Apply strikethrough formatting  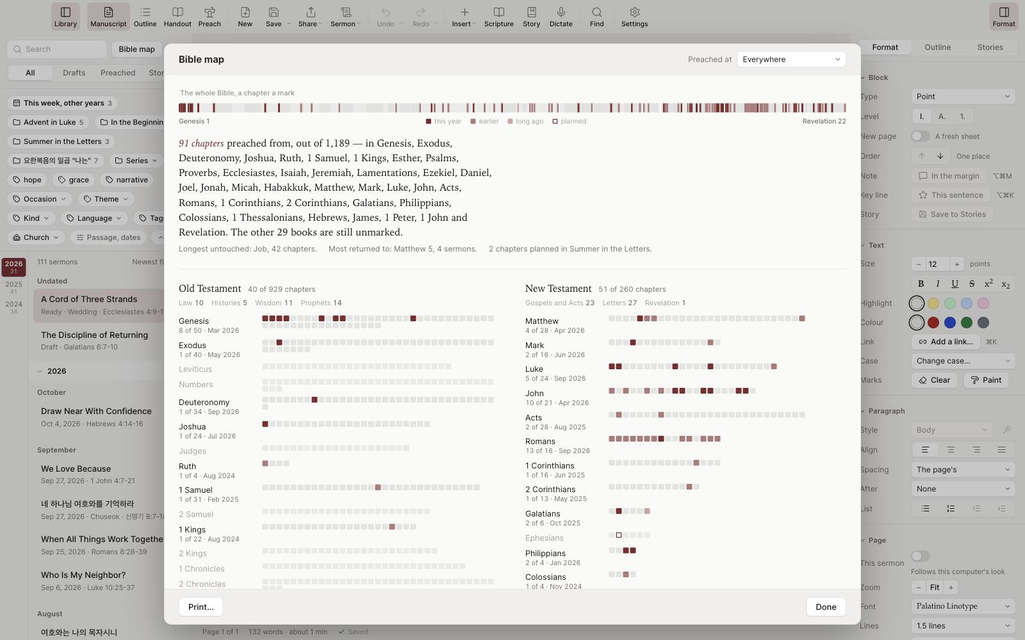(972, 284)
